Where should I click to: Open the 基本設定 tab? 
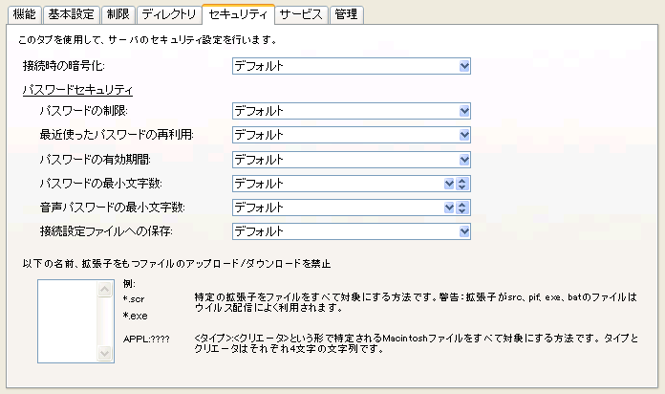pyautogui.click(x=70, y=14)
